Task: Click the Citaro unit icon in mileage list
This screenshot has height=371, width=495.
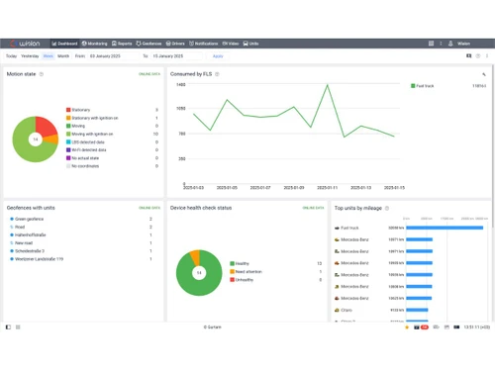Action: pos(337,310)
